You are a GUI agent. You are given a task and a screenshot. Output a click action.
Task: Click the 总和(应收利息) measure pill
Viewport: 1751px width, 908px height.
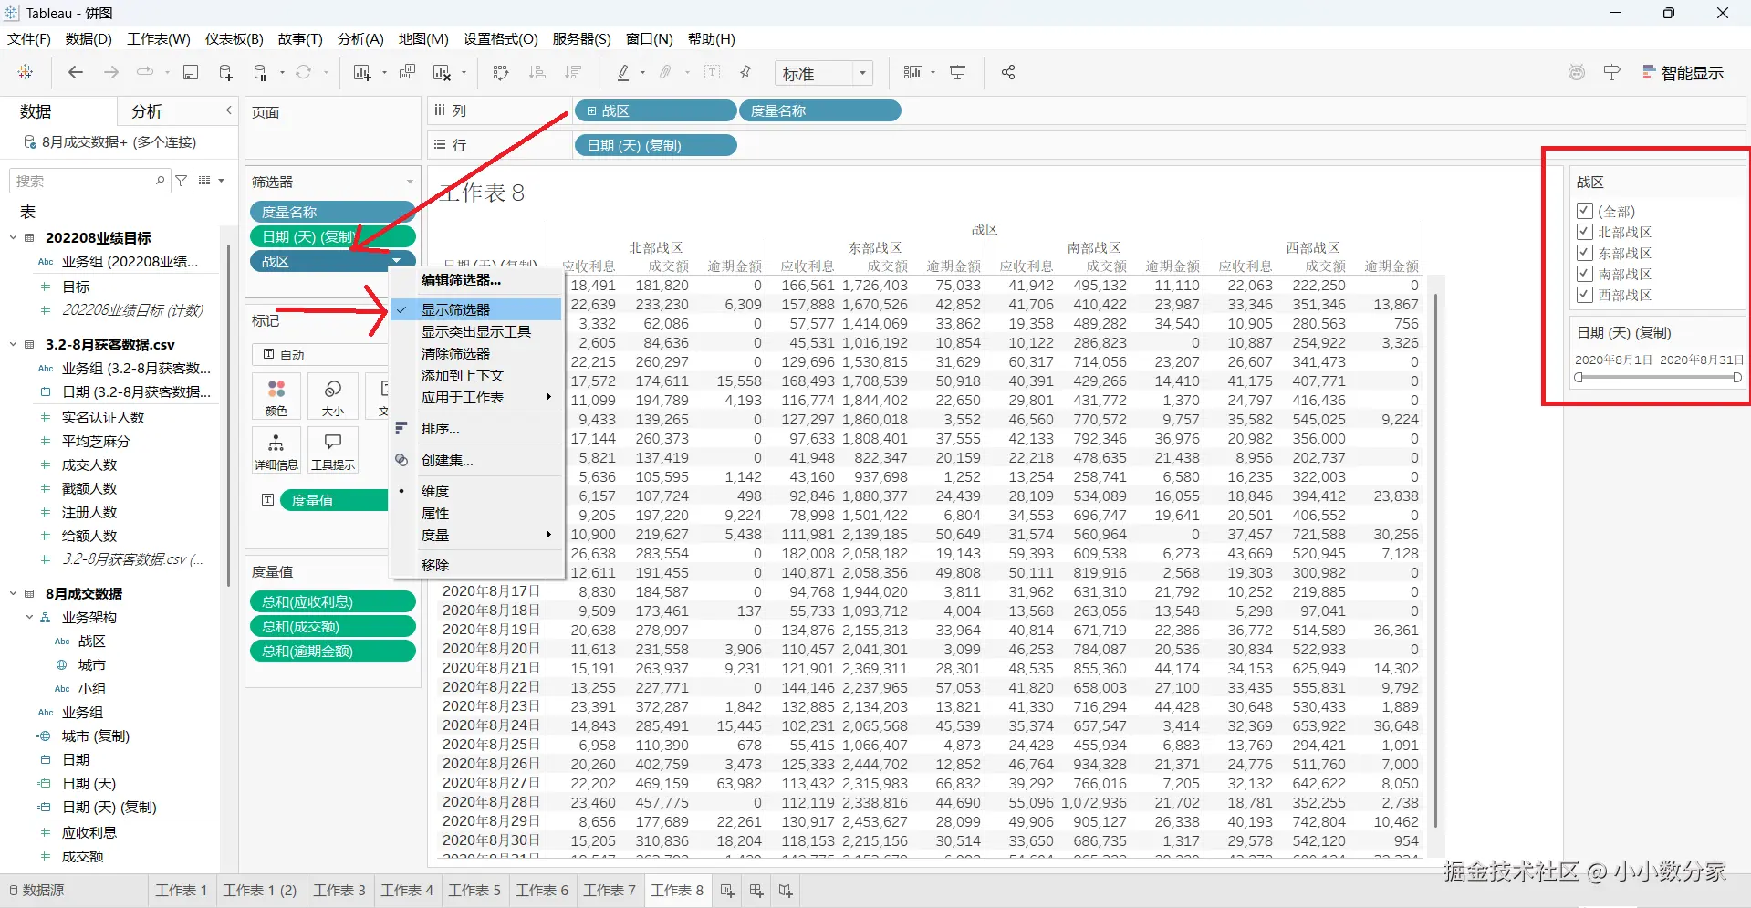tap(332, 601)
